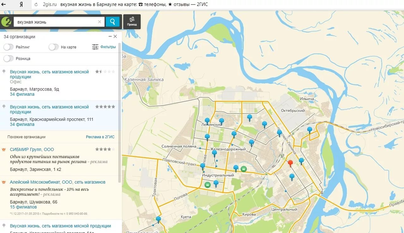Click the blue pin near Куета at bottom

click(x=158, y=219)
